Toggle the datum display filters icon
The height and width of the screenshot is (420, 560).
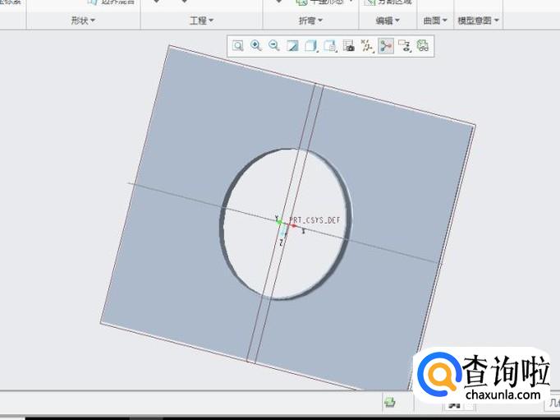(367, 46)
